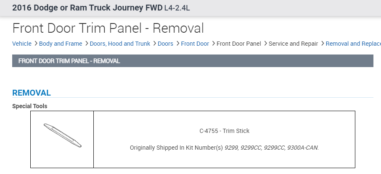The height and width of the screenshot is (174, 381).
Task: Click the chevron before Front Door Panel
Action: (213, 44)
